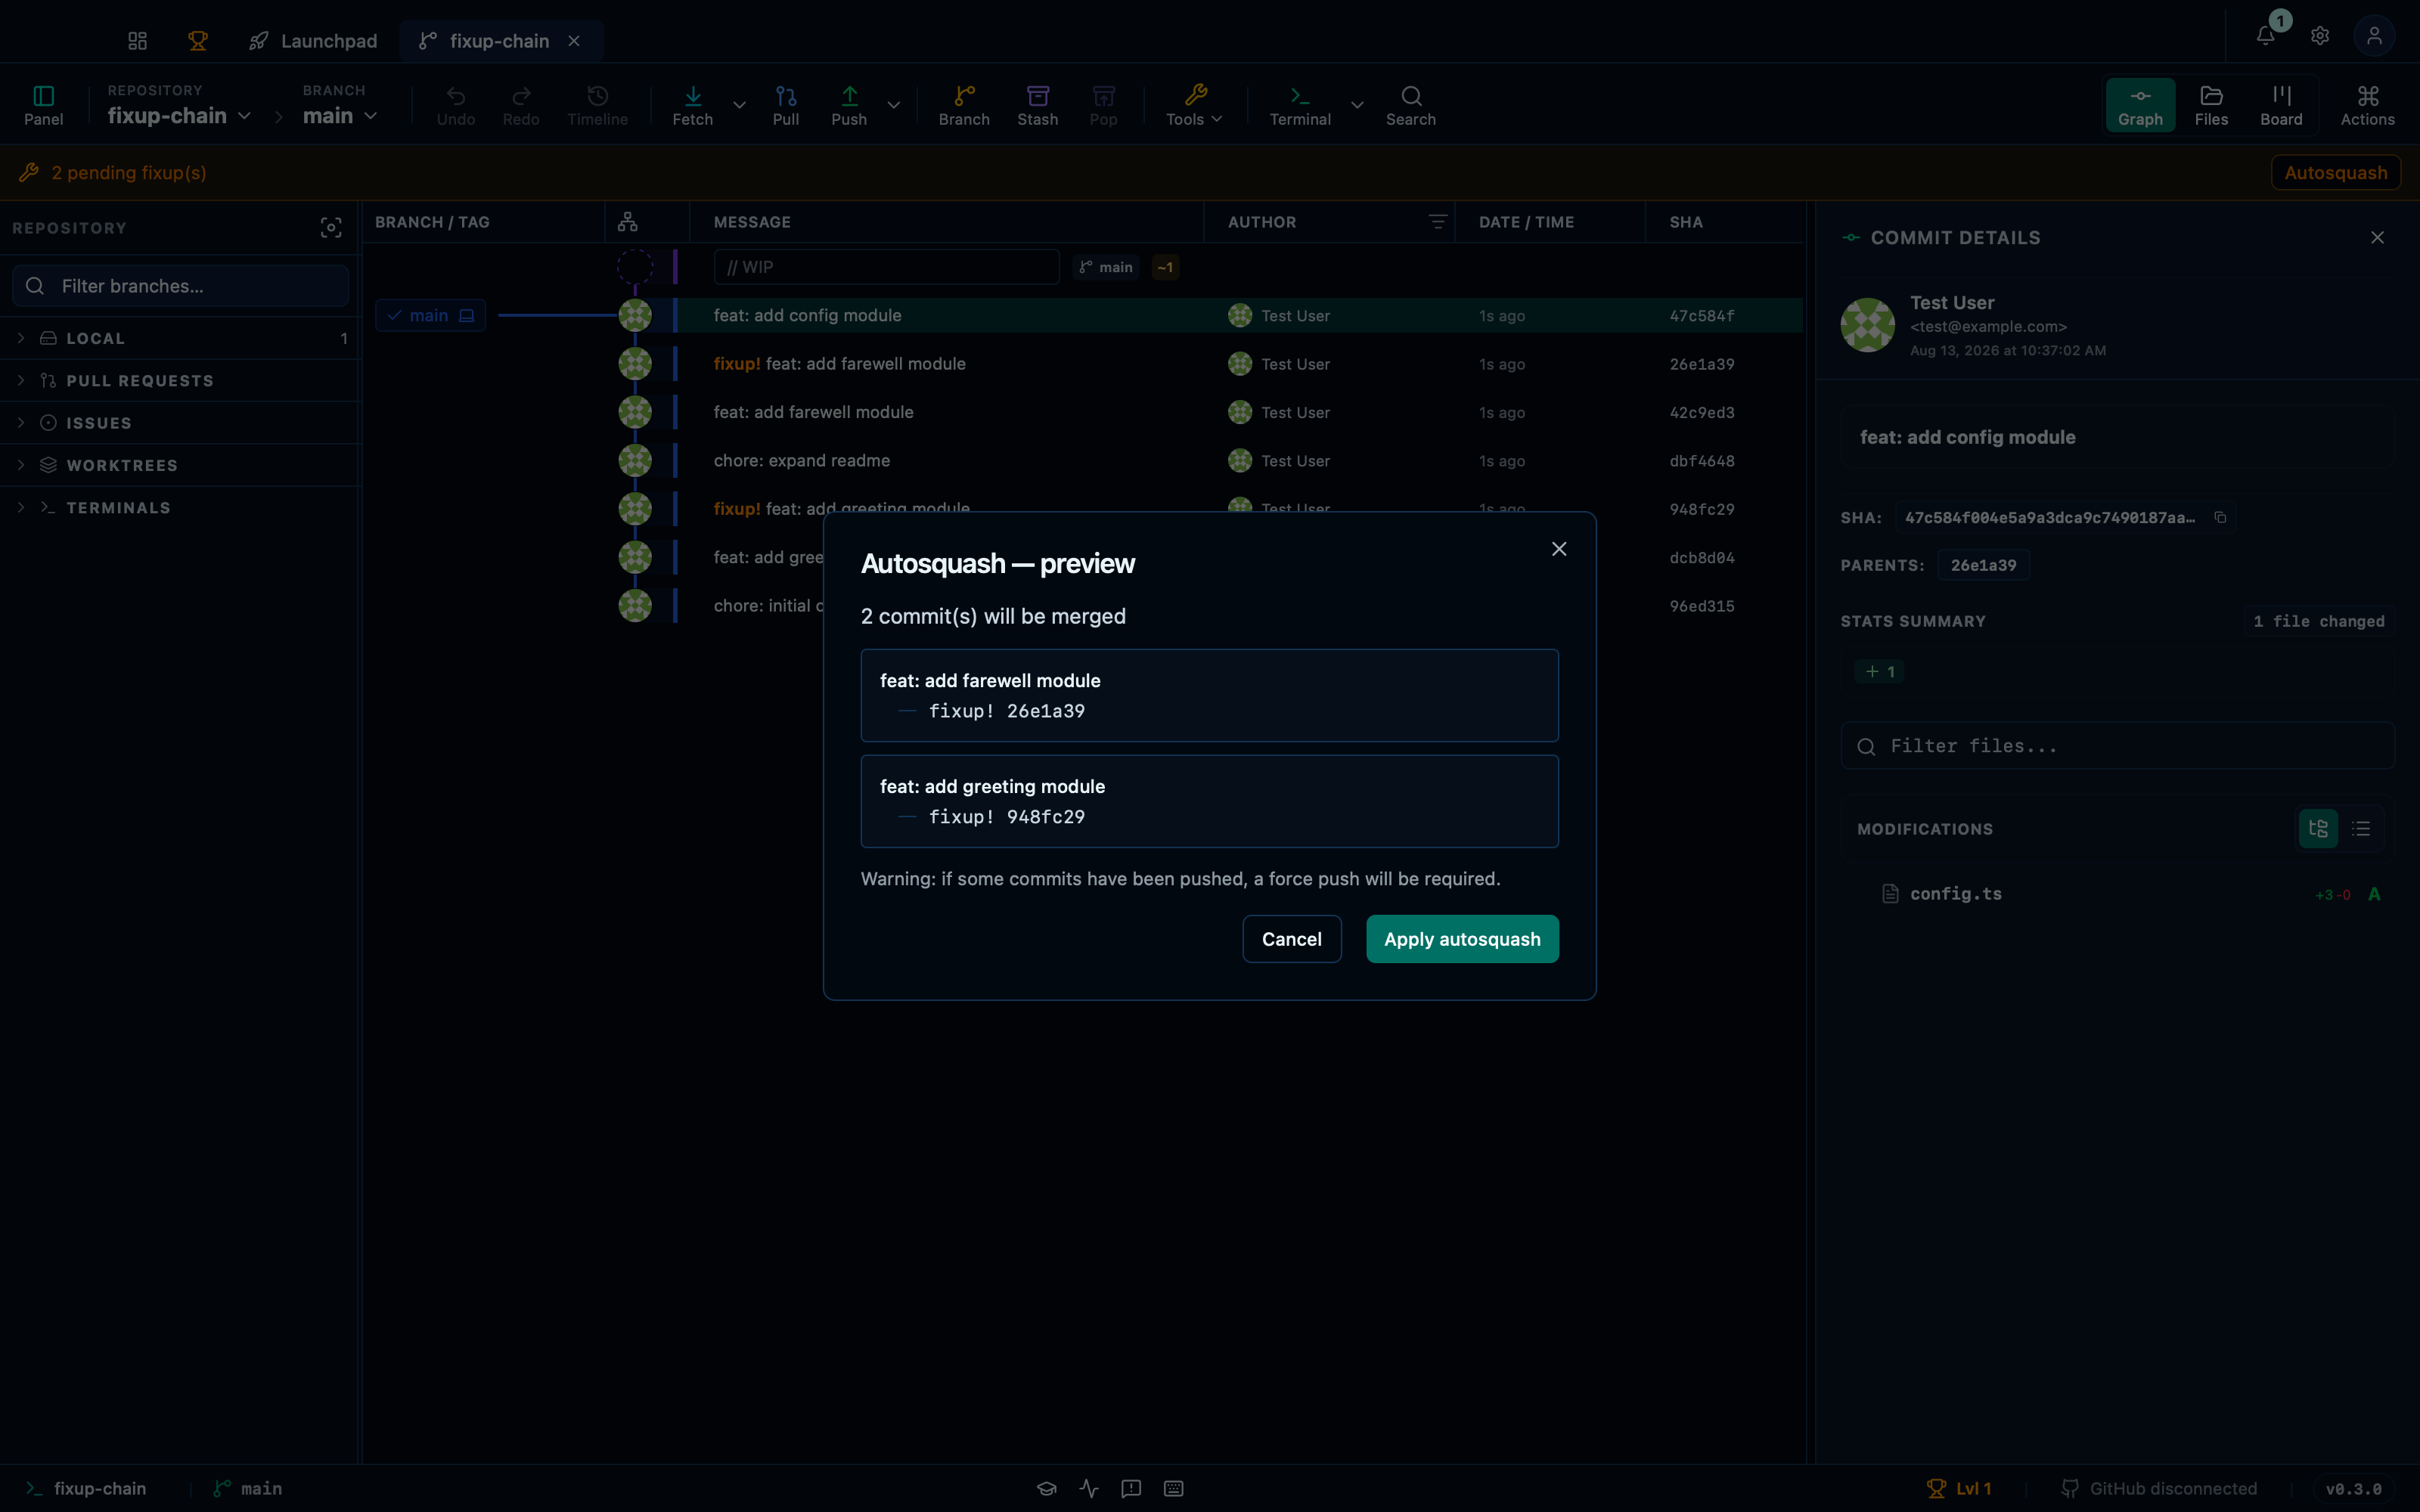
Task: Click the graph column header icon
Action: pyautogui.click(x=628, y=222)
